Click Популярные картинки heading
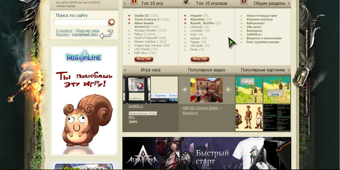 click(263, 70)
